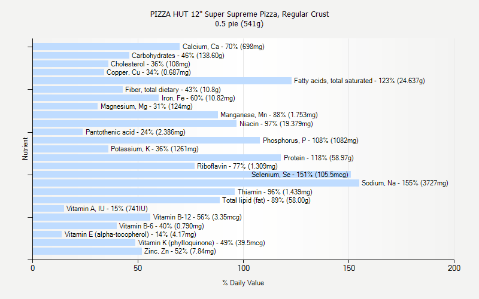Screen dimensions: 479x299
Task: Click the 'Niacin - 97% (19.379mg)' label
Action: point(276,124)
